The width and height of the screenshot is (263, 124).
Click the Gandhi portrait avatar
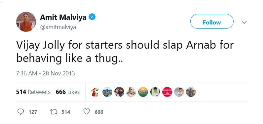coord(131,92)
